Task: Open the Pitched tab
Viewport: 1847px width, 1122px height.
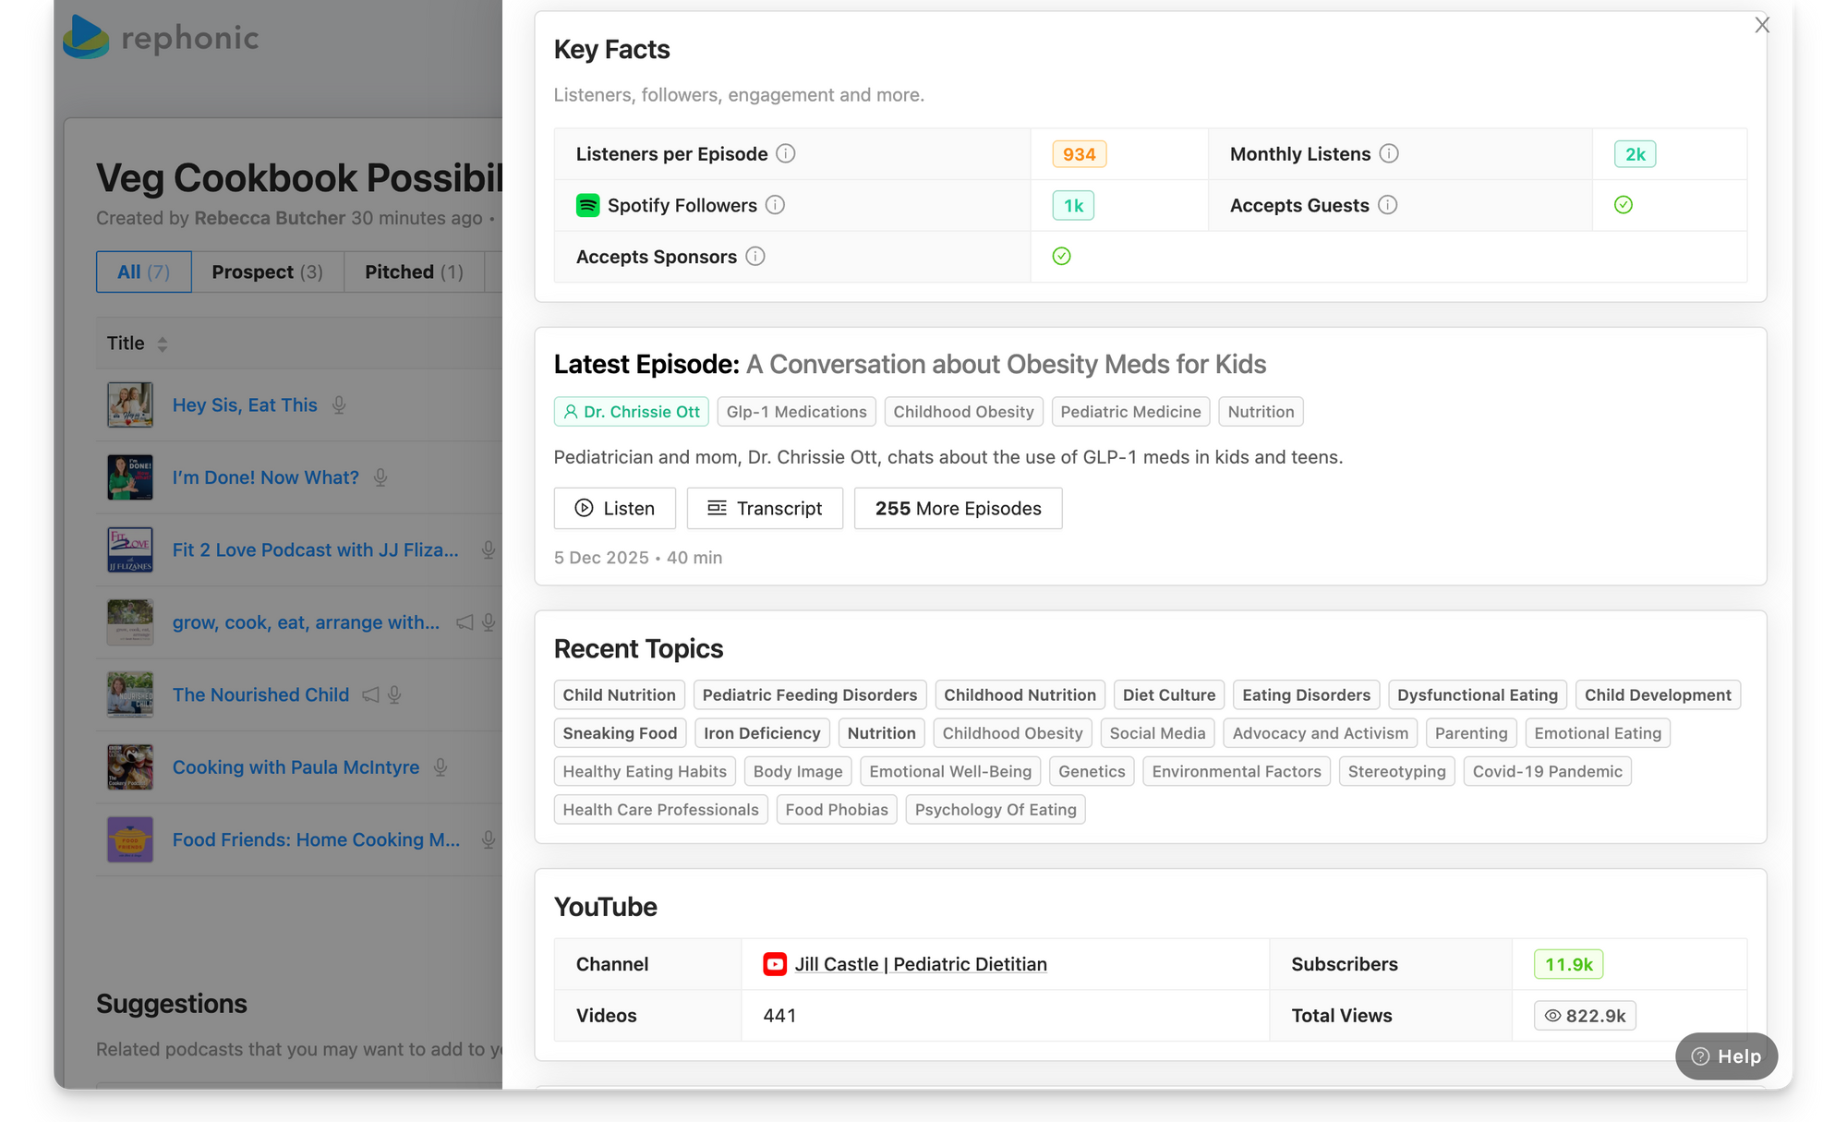Action: coord(413,271)
